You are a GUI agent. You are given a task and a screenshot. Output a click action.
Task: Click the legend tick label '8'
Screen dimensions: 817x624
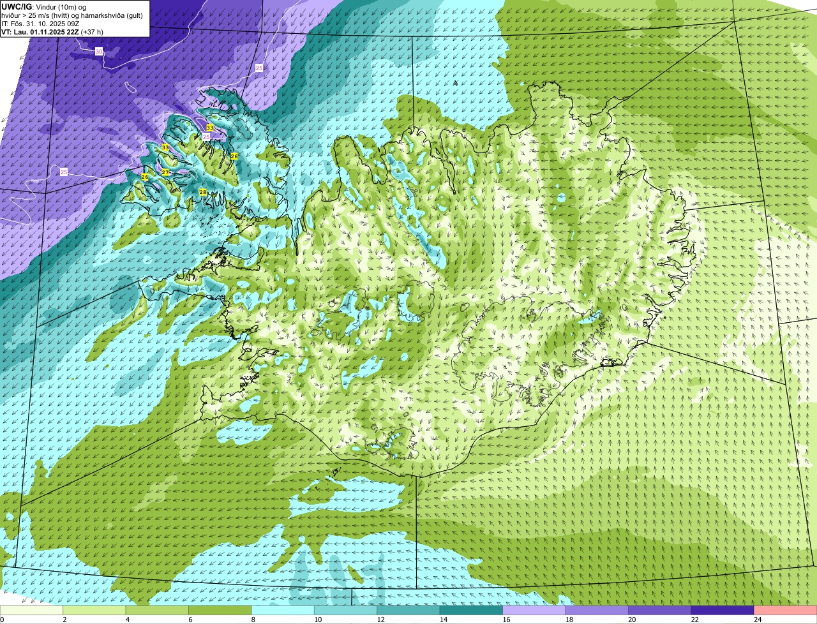[x=253, y=620]
